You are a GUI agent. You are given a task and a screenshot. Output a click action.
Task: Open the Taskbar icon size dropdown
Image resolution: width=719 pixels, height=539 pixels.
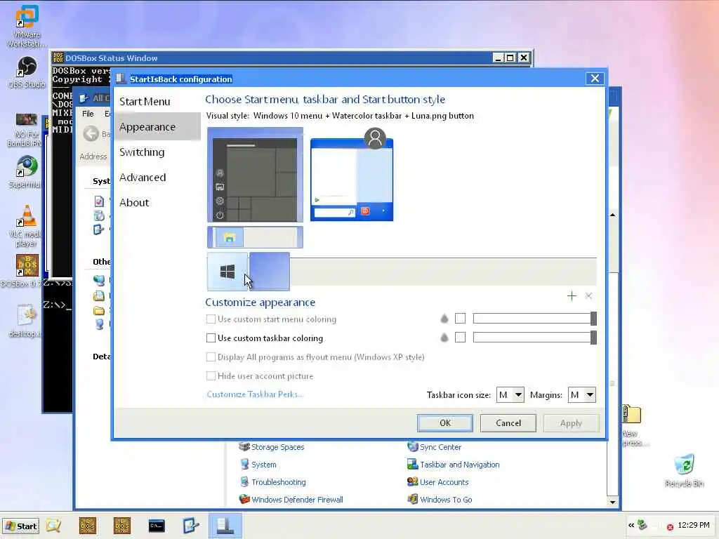click(510, 394)
